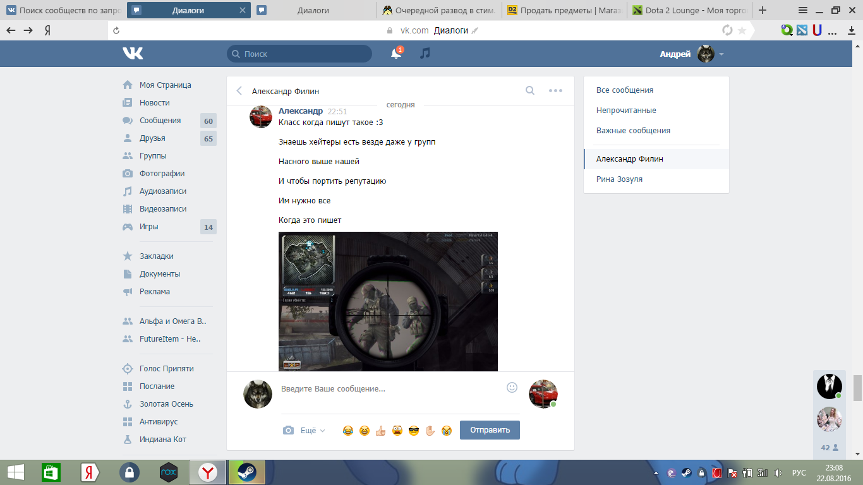Click the Отправить send button
This screenshot has width=863, height=485.
pyautogui.click(x=490, y=430)
